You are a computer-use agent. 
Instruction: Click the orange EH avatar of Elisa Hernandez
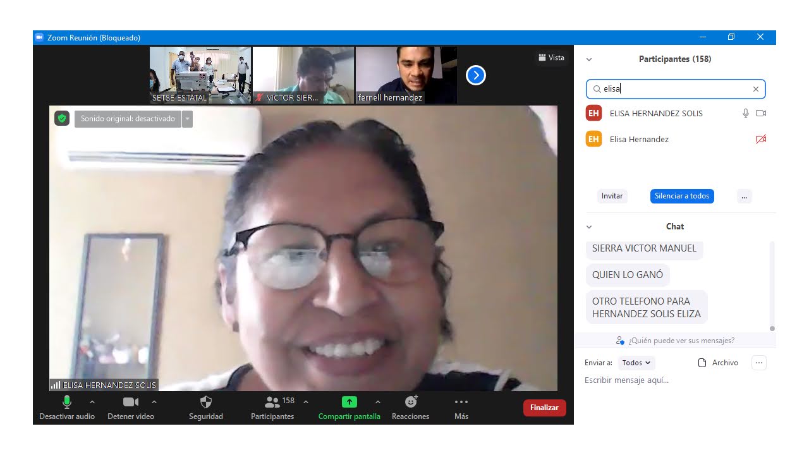tap(593, 139)
